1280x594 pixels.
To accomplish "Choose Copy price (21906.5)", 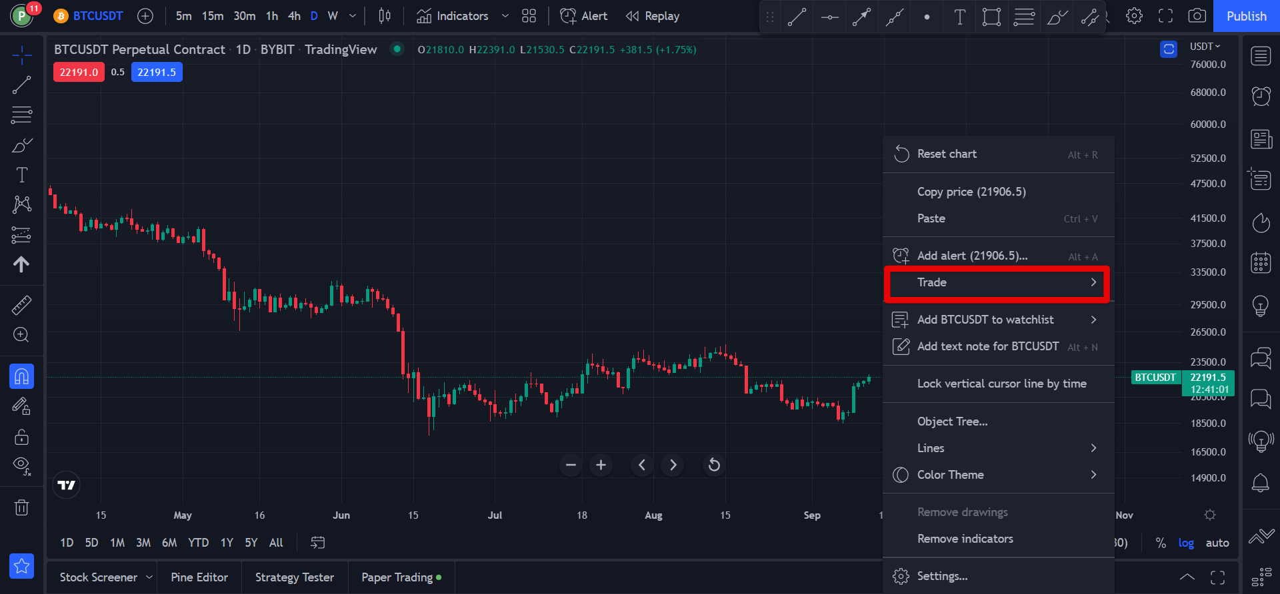I will [999, 192].
